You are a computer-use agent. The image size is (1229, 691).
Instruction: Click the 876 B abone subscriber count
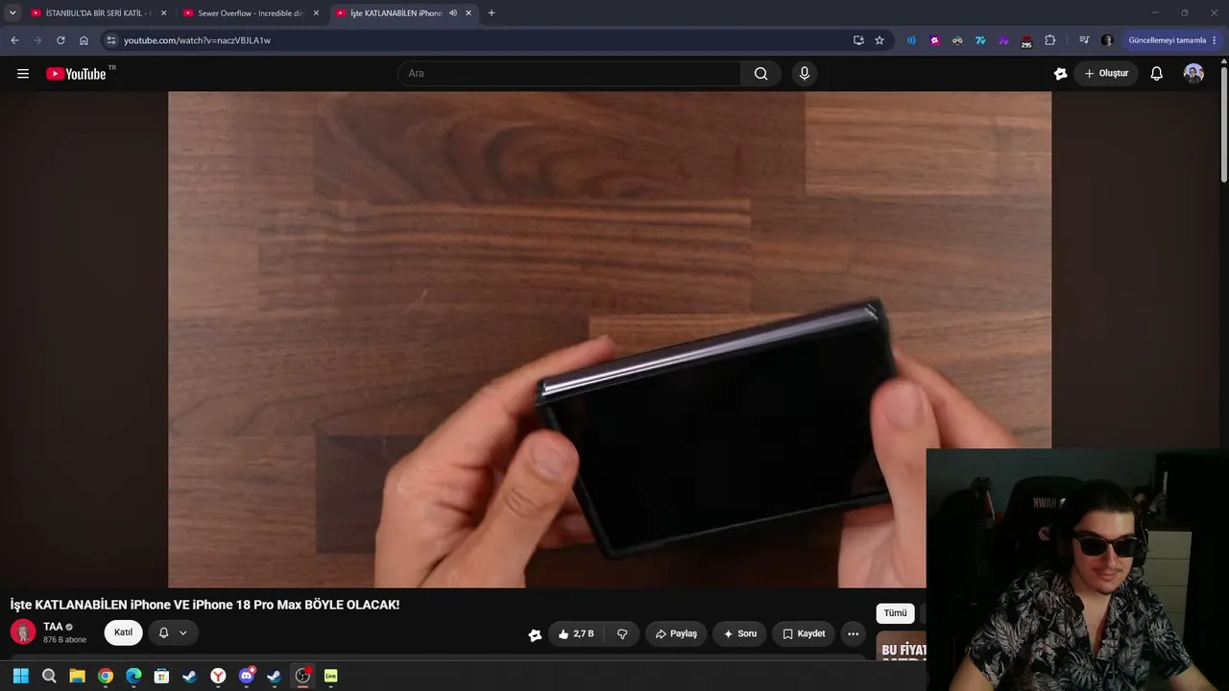click(64, 640)
